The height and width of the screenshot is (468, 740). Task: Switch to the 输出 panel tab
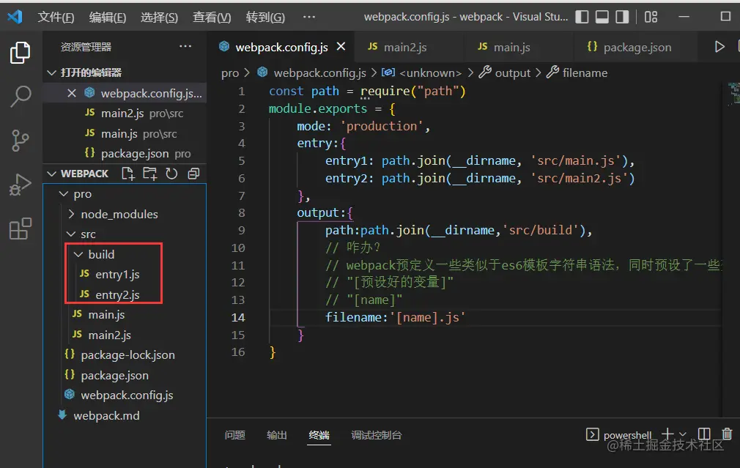[277, 435]
